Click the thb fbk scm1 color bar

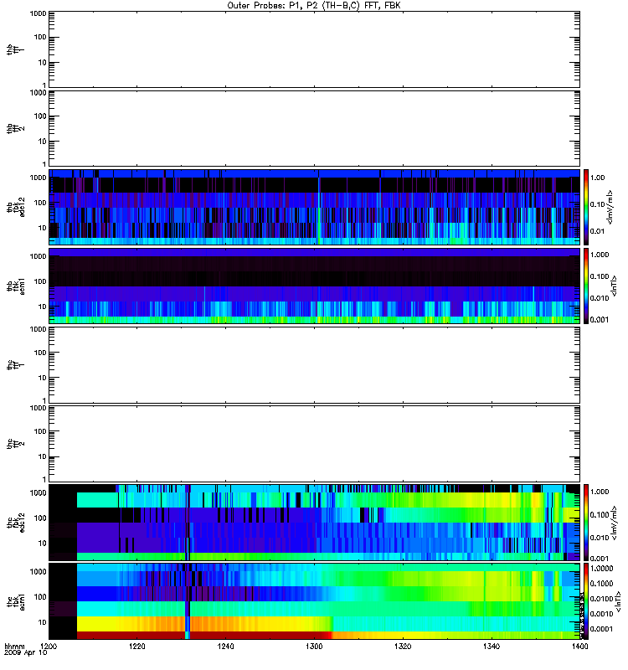point(585,286)
